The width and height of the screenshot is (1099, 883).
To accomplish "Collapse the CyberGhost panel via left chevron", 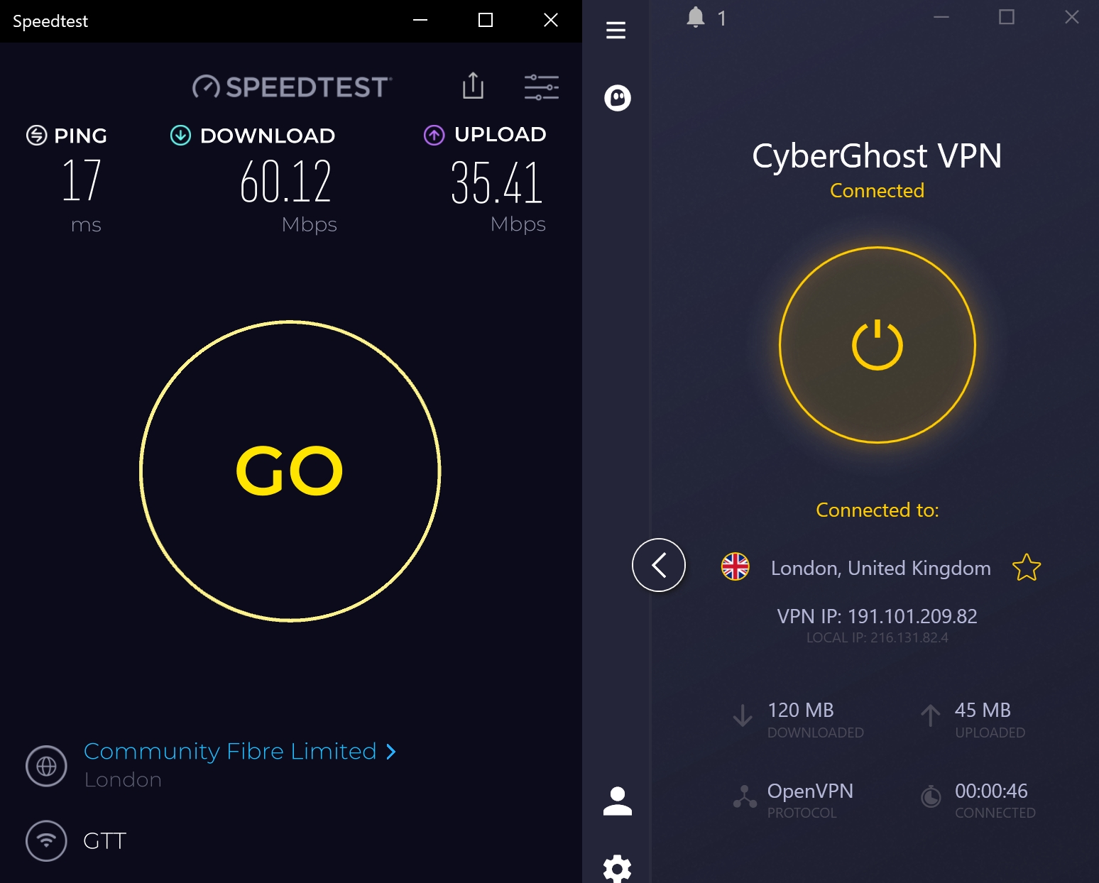I will [x=658, y=565].
